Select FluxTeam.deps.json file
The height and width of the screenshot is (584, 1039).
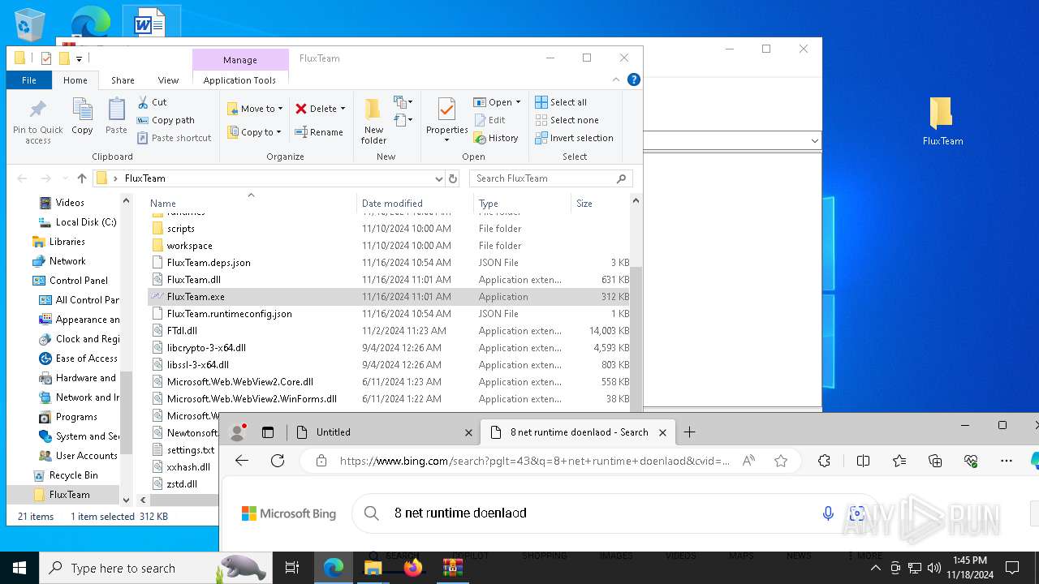[x=209, y=263]
